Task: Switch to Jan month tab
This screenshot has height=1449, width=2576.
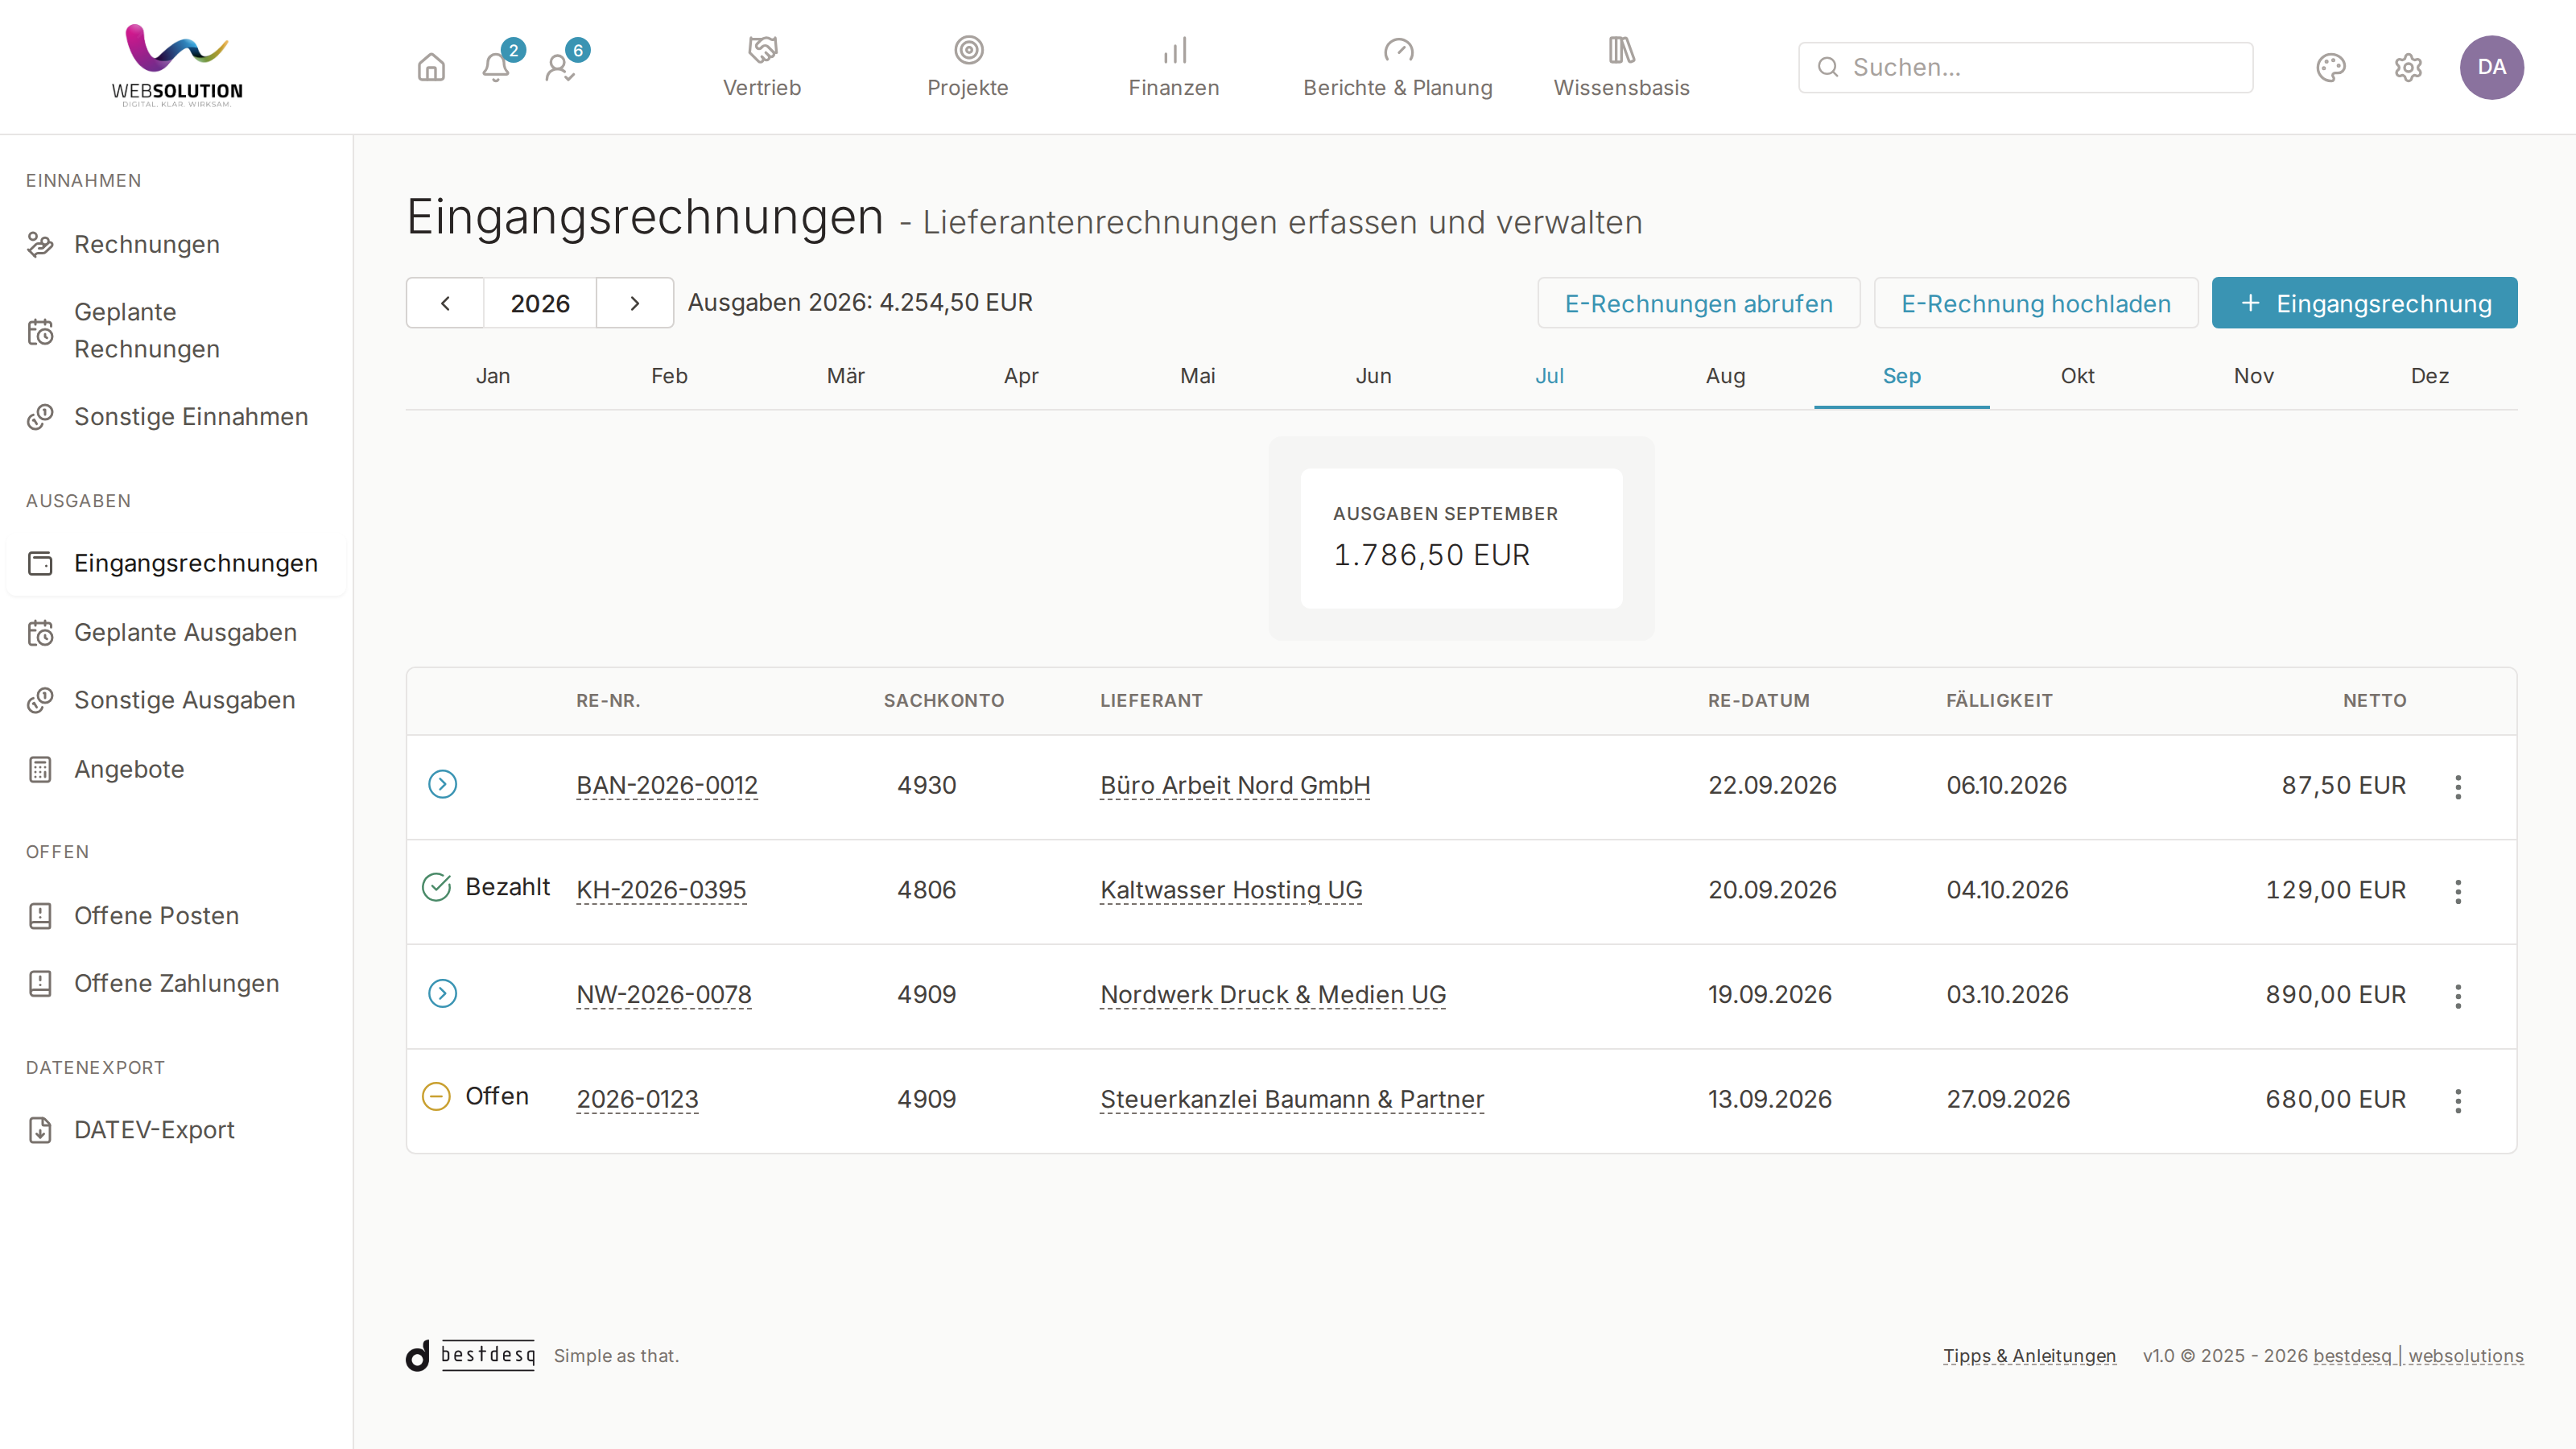Action: point(493,376)
